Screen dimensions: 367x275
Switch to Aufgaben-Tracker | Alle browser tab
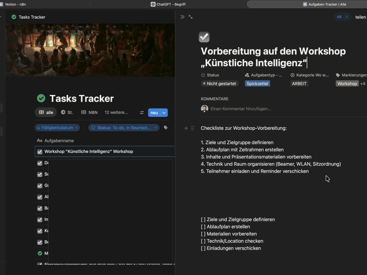(324, 4)
